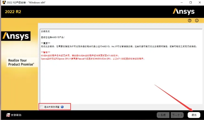Click the disabled 后退 back button

(x=163, y=115)
